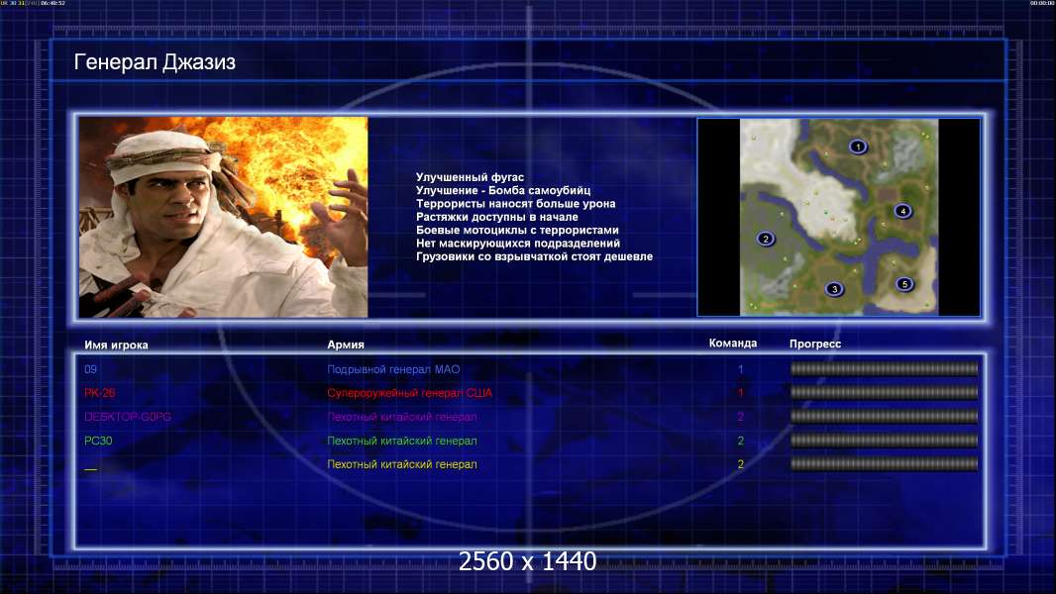Click the 'Прогресс' column header
This screenshot has width=1056, height=594.
point(815,344)
